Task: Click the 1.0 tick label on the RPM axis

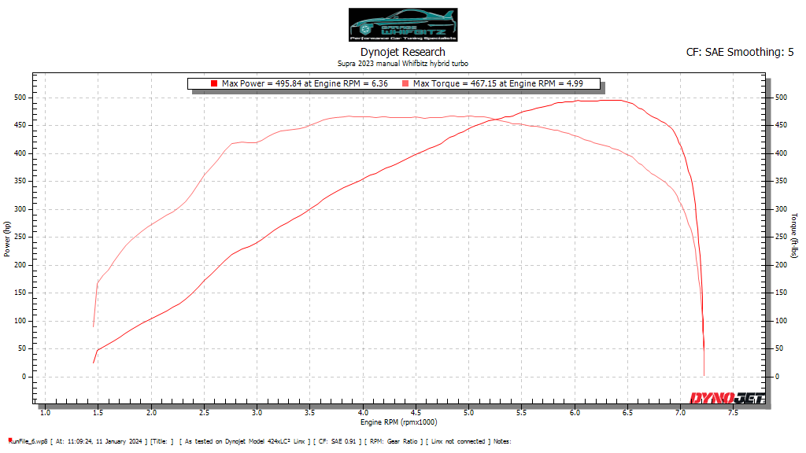Action: pos(45,412)
